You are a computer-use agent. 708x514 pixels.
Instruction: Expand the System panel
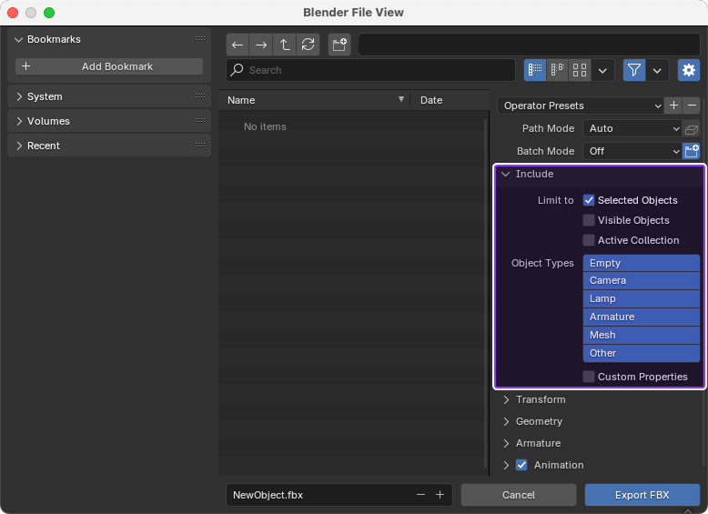tap(19, 96)
